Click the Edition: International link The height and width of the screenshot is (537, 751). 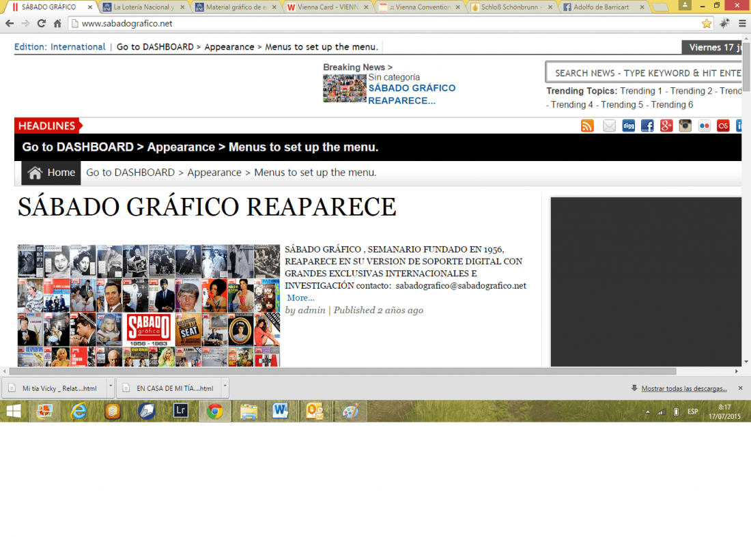60,47
